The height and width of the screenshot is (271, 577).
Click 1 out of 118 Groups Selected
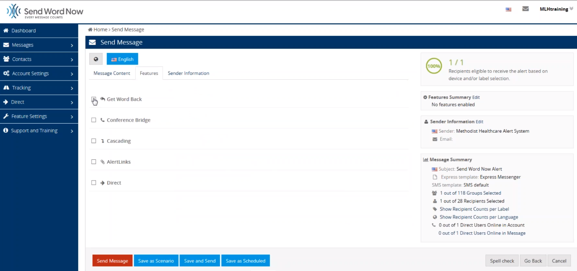point(470,193)
